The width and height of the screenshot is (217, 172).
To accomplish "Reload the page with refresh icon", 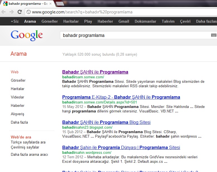I will [x=20, y=12].
